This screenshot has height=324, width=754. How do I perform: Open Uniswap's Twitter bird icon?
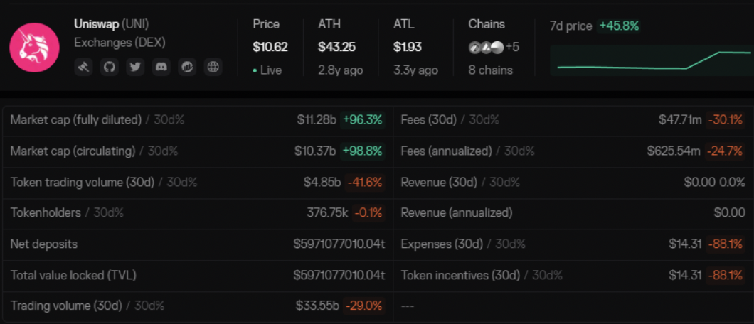tap(136, 67)
